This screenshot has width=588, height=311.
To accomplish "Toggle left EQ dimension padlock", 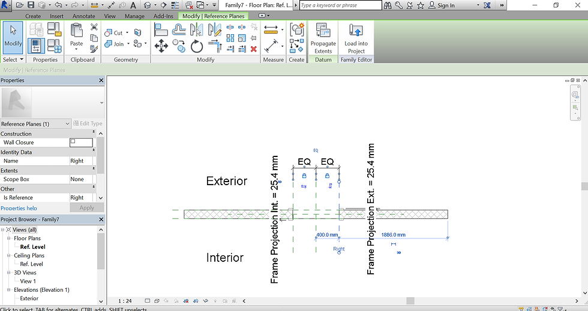I will click(304, 176).
